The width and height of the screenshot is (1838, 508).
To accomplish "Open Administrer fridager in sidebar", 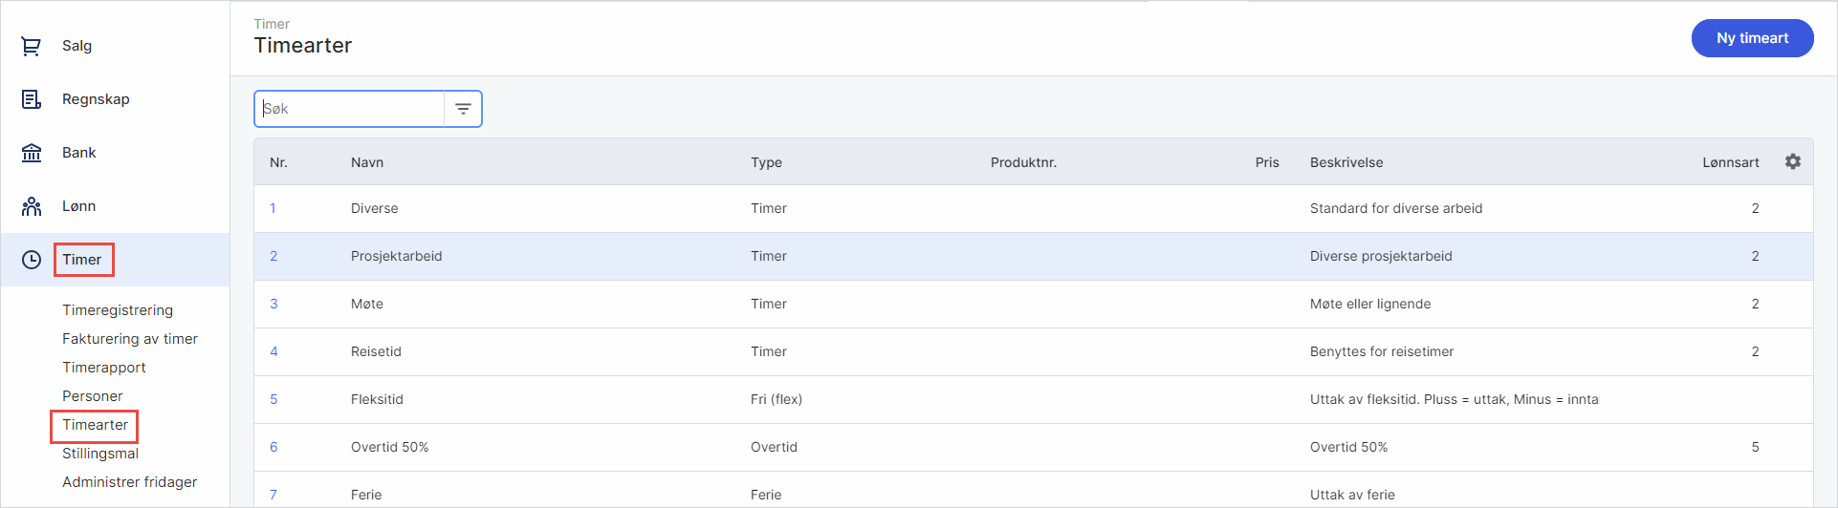I will (x=130, y=482).
